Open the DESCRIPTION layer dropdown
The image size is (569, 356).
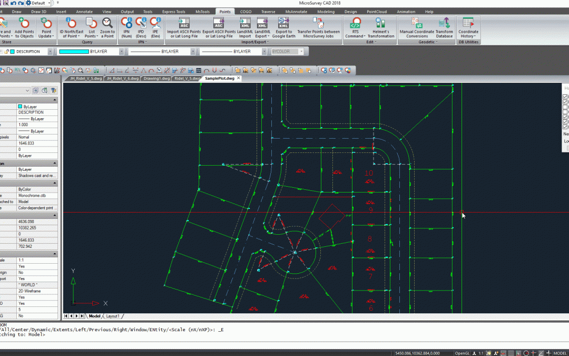click(50, 52)
